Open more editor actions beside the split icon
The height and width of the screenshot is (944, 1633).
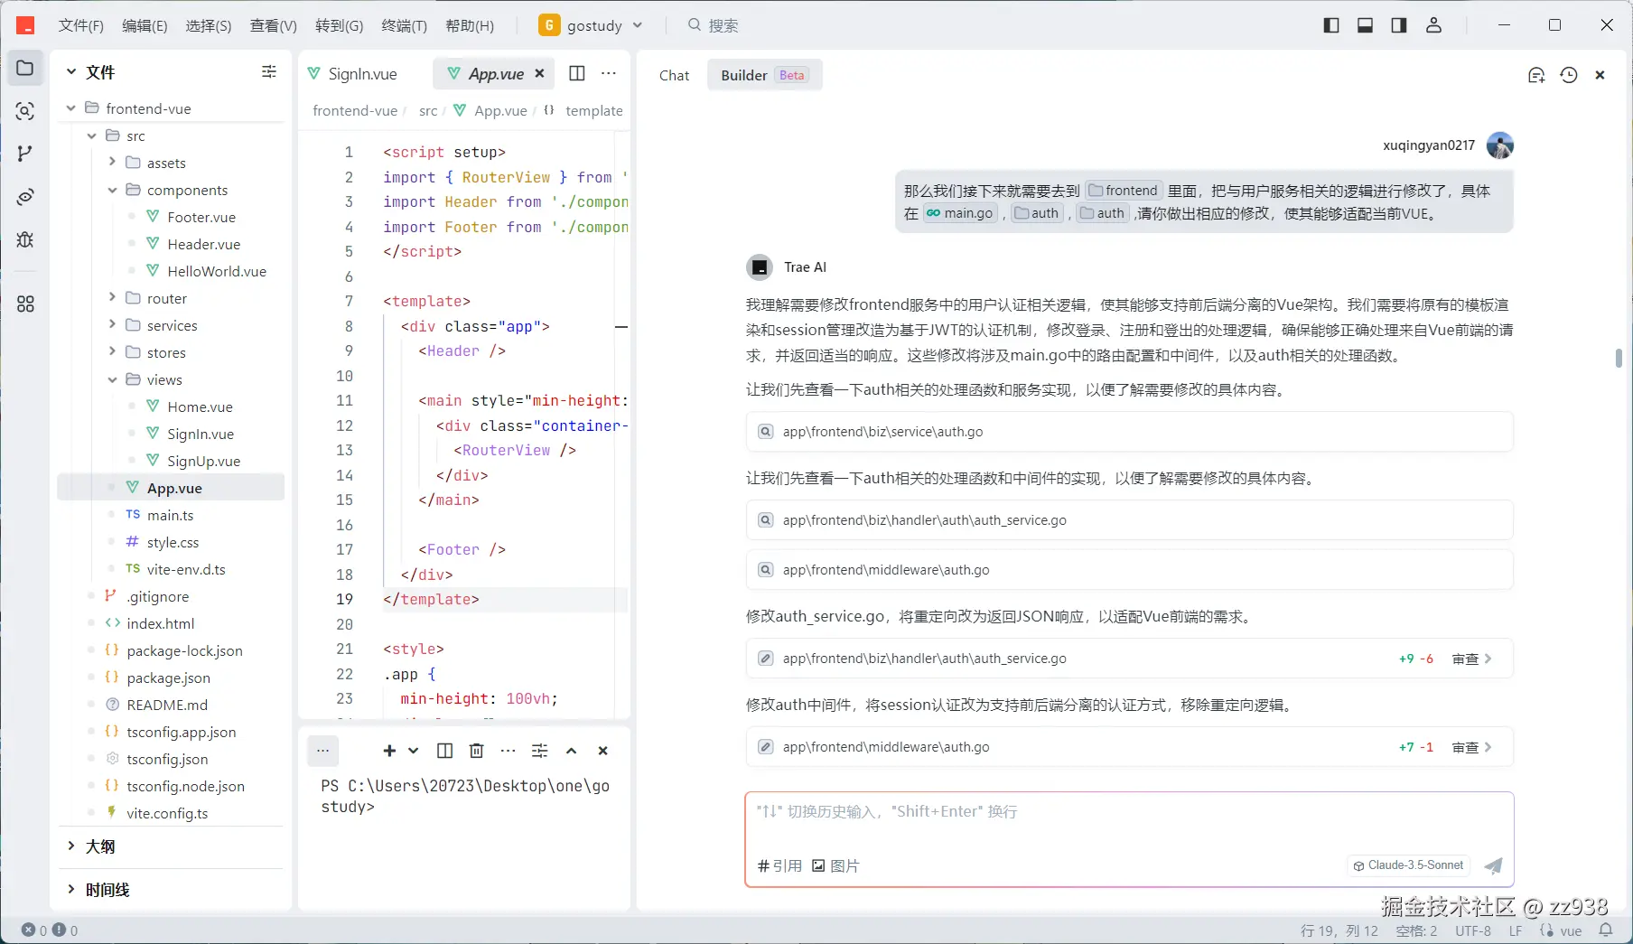point(609,73)
